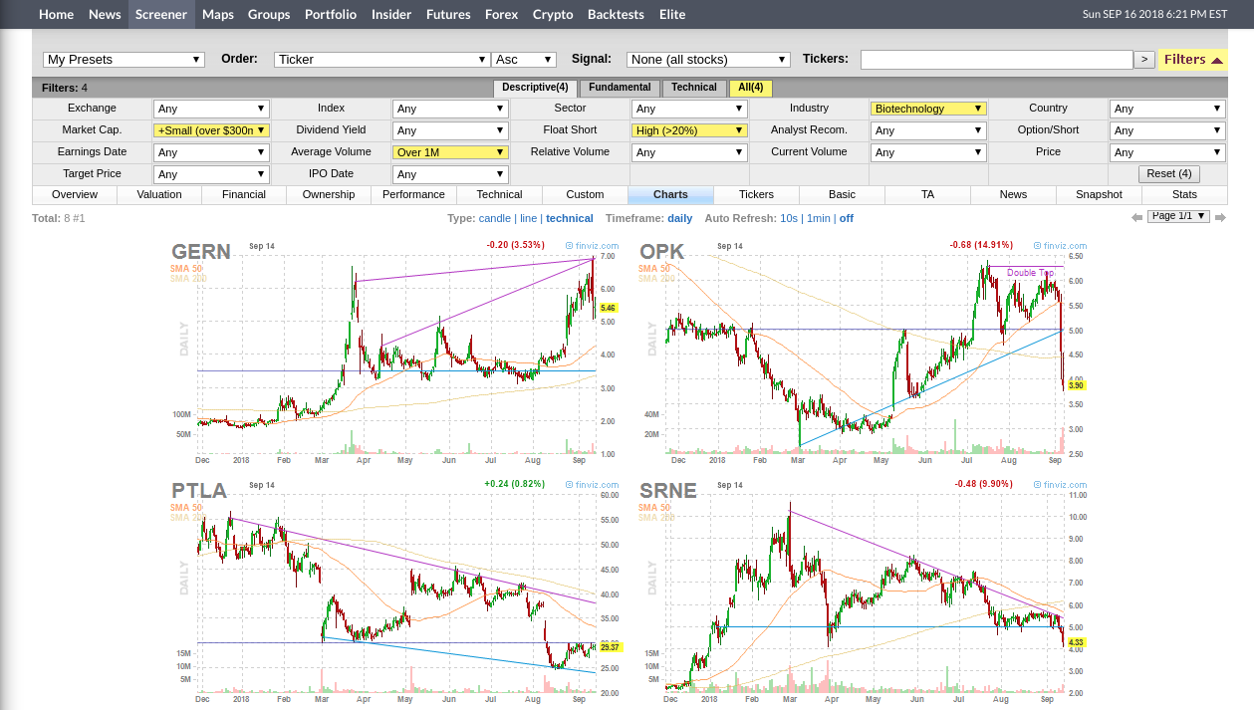Open the IPO Date dropdown
1254x710 pixels.
tap(450, 174)
